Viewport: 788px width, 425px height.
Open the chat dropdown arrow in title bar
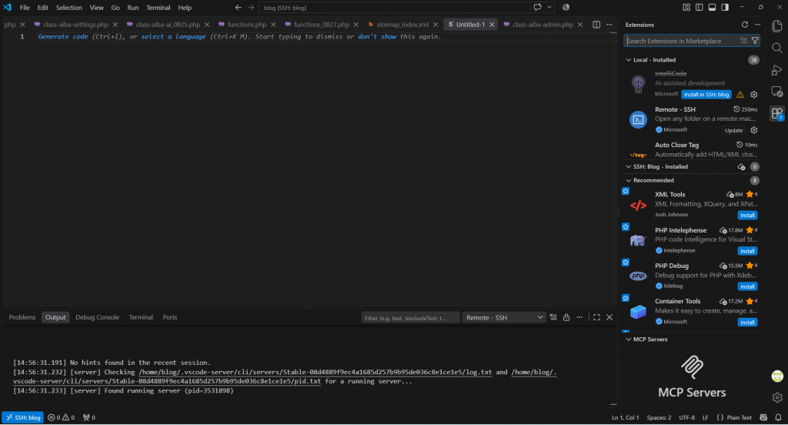(x=549, y=8)
